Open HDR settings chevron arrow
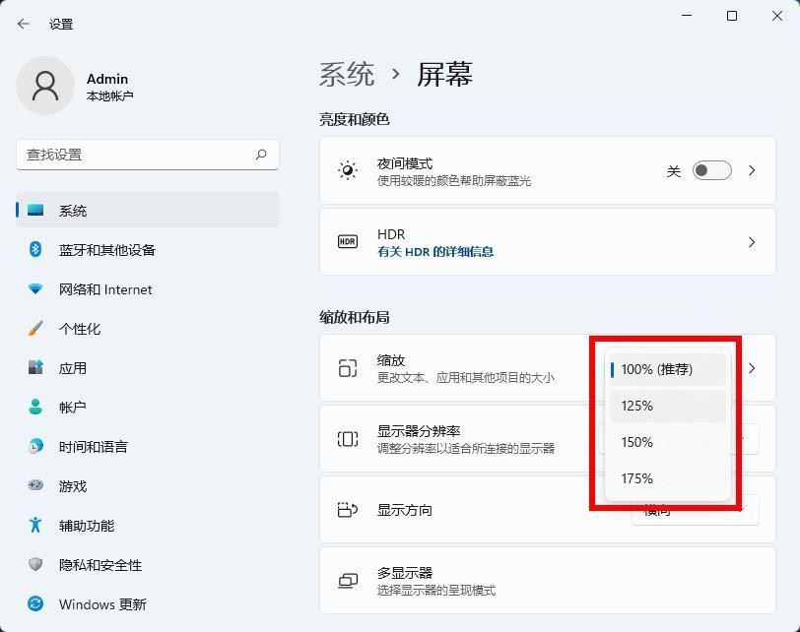 752,242
